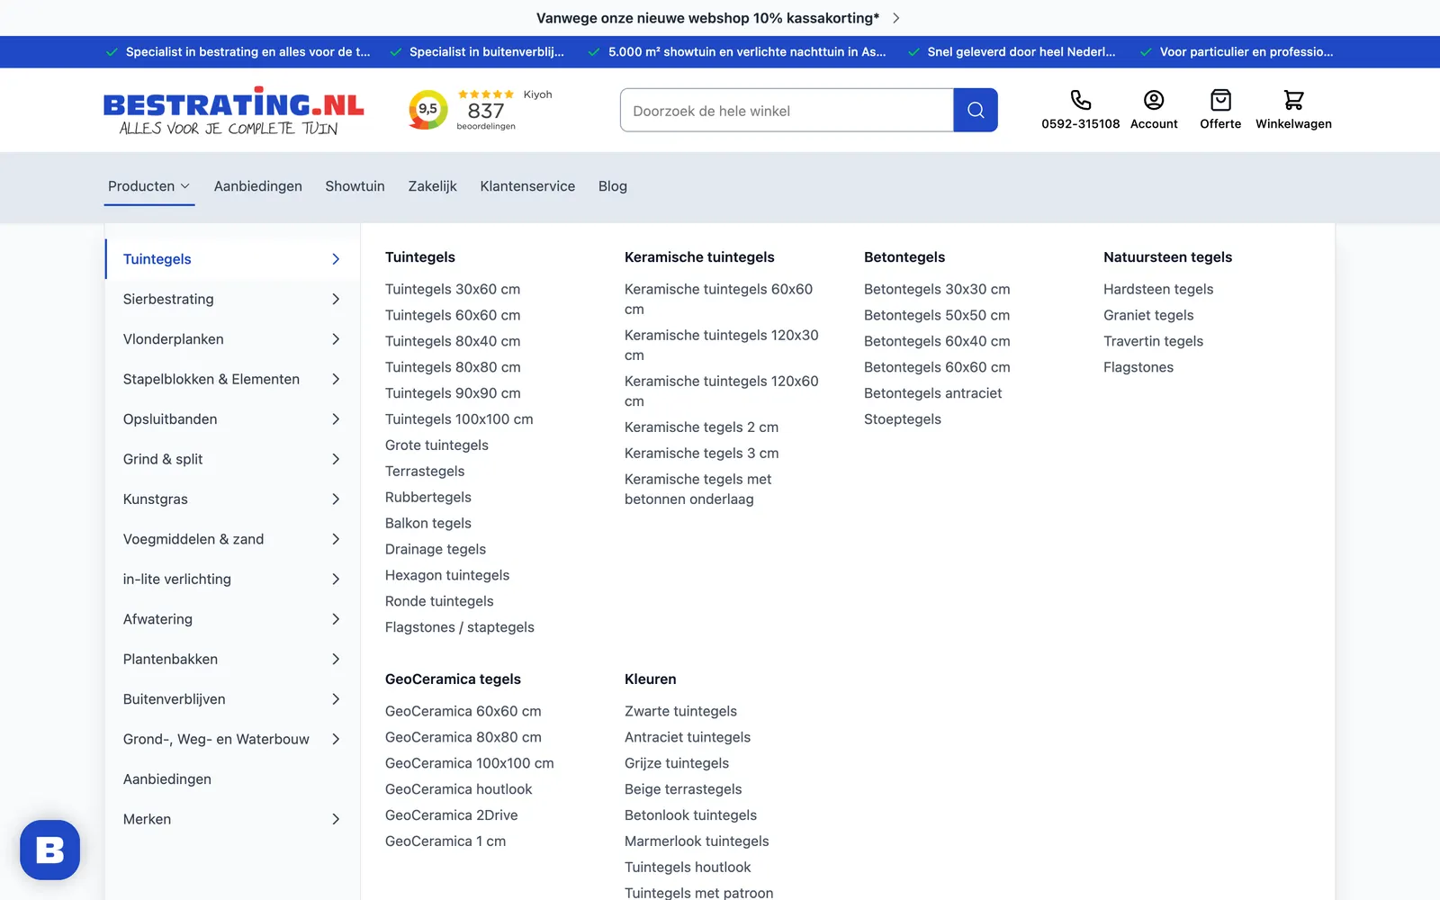
Task: Expand the Merken category chevron
Action: [336, 819]
